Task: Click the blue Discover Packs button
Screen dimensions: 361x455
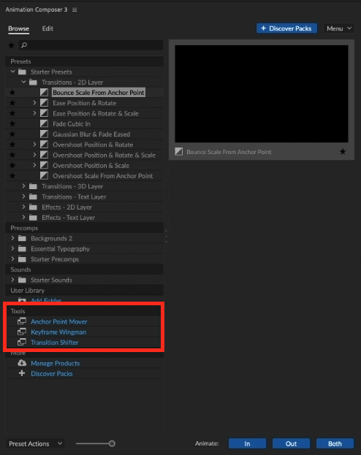Action: (286, 28)
